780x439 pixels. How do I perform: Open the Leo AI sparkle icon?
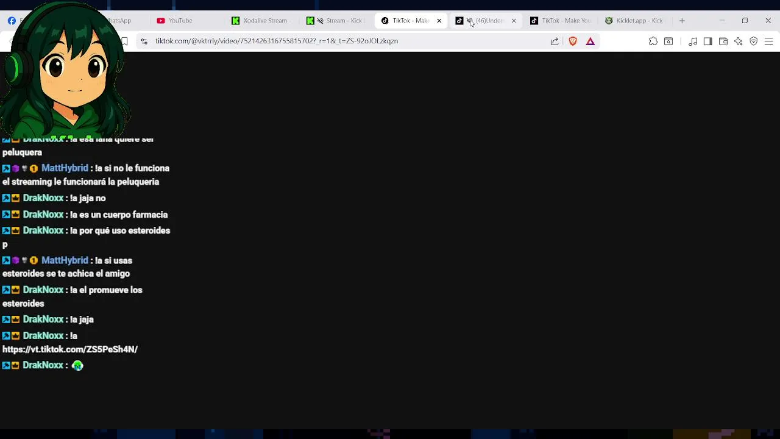click(x=739, y=41)
